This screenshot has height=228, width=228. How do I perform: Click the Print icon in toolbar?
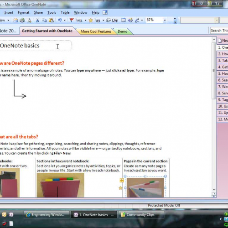coord(22,20)
